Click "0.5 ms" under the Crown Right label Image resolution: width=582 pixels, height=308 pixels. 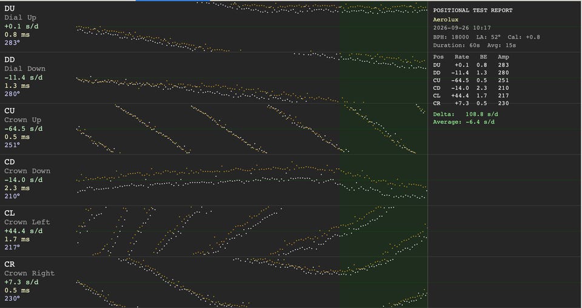point(17,290)
